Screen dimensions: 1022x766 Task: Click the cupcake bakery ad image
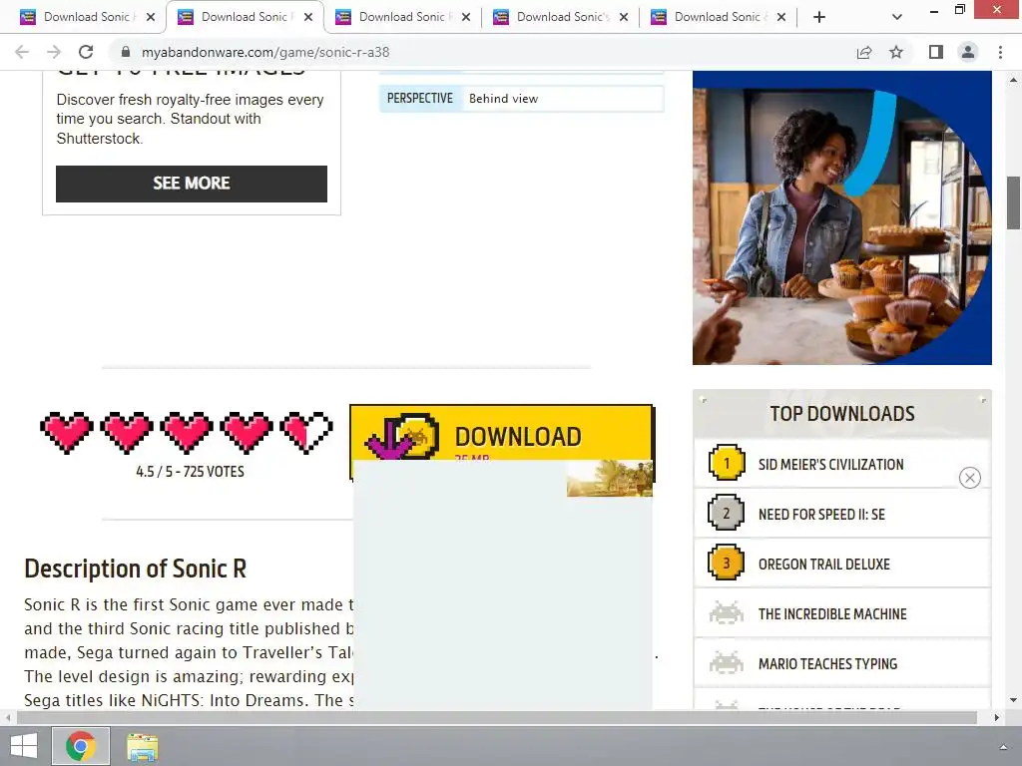coord(842,217)
